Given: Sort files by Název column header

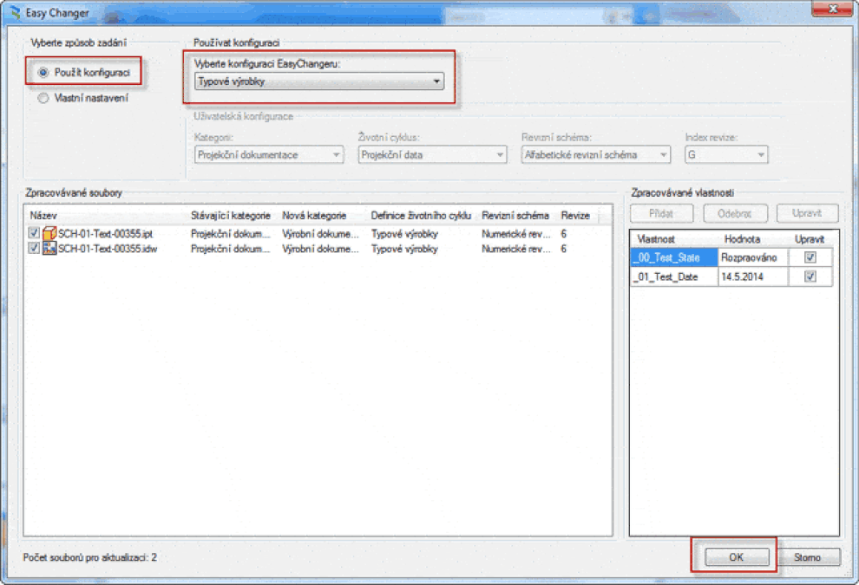Looking at the screenshot, I should point(43,216).
